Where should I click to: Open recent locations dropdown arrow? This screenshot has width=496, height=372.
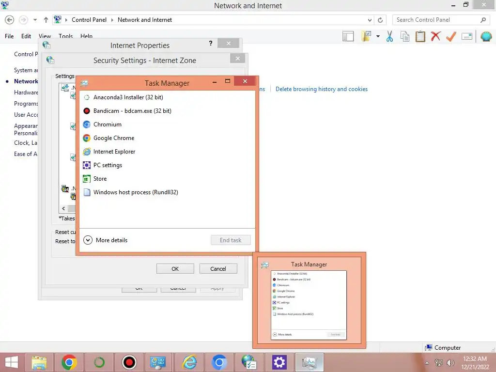35,20
